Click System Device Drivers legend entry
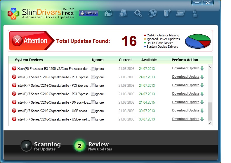 pos(161,47)
